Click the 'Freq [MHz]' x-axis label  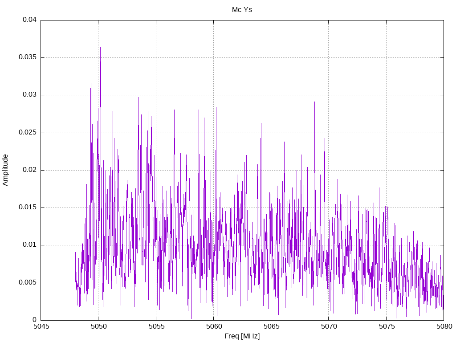tap(242, 336)
